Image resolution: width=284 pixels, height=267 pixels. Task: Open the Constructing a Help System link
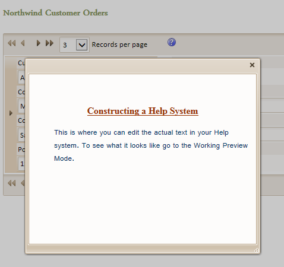pos(143,111)
